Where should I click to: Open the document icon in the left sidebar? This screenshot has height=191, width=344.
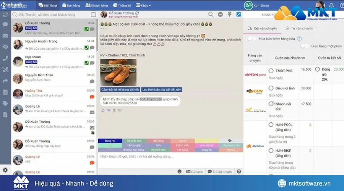pos(5,115)
